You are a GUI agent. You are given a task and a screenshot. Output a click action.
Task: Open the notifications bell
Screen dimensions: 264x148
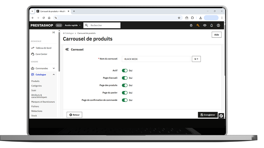[211, 26]
